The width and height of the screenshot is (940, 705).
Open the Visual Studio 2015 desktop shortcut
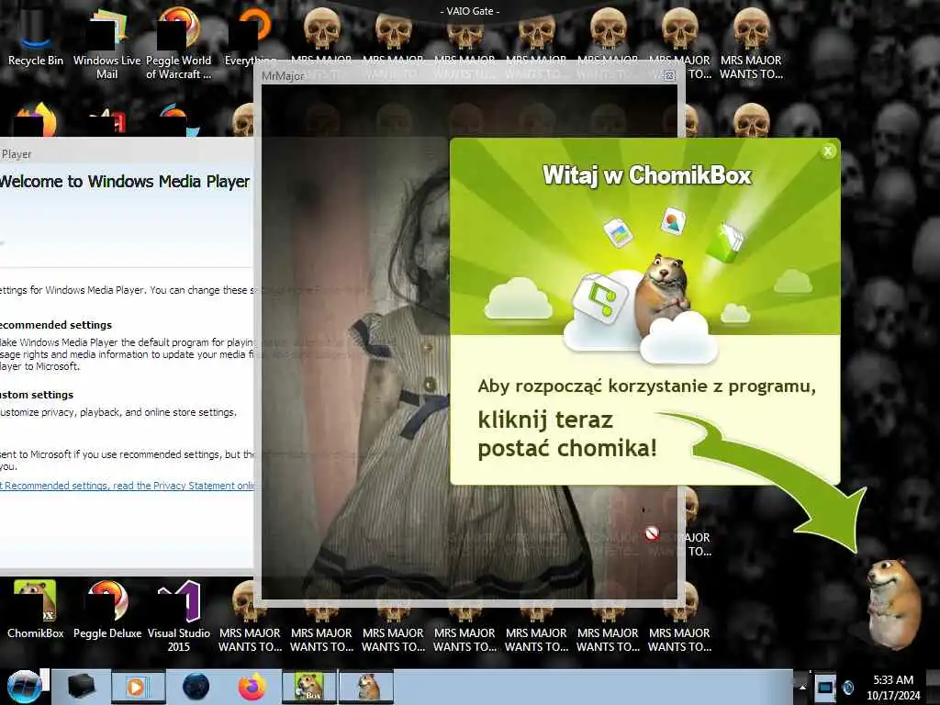(x=179, y=616)
